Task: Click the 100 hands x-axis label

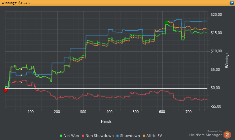Action: (31, 112)
